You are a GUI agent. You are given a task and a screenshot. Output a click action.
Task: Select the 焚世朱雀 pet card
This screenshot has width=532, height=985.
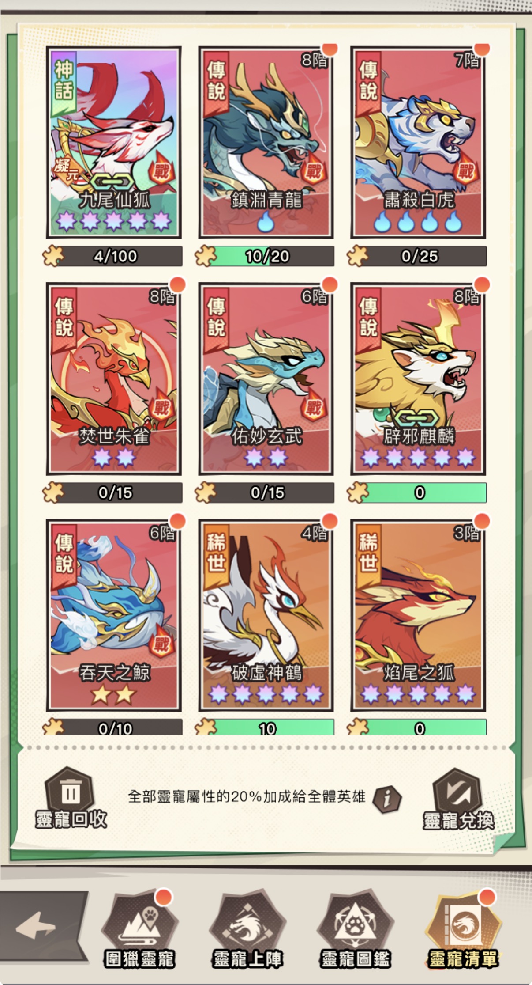click(114, 379)
